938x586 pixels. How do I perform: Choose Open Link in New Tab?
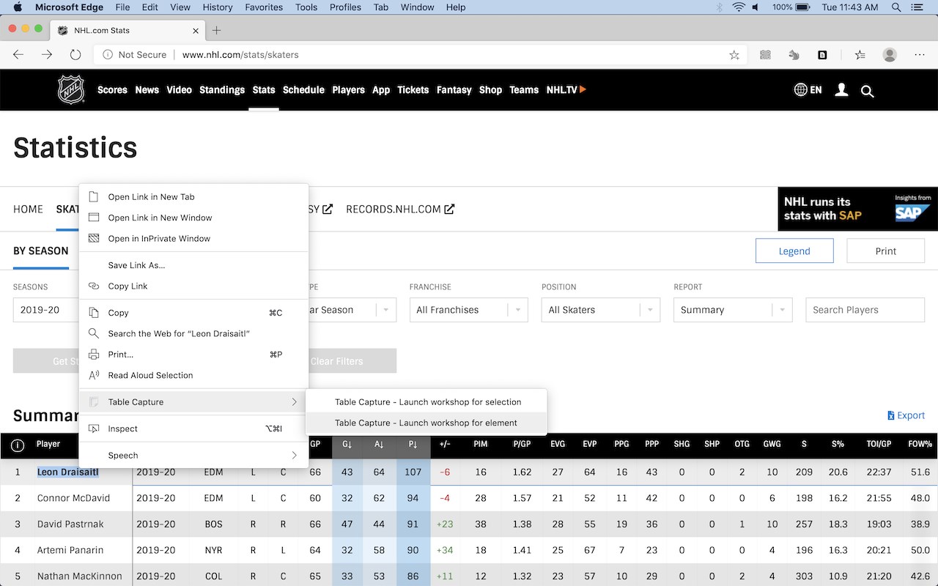point(193,197)
